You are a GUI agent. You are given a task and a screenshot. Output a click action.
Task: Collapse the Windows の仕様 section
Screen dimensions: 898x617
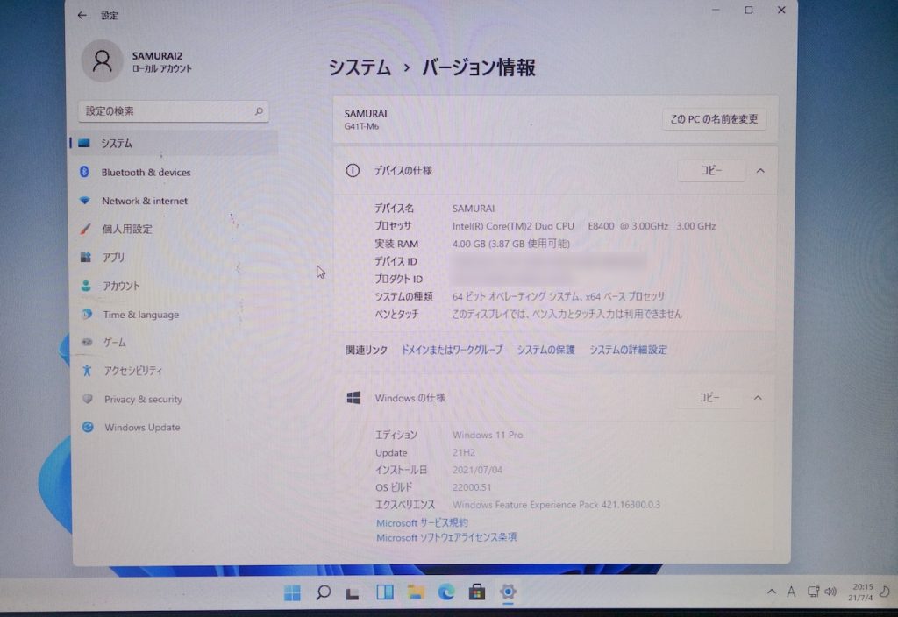[x=758, y=397]
